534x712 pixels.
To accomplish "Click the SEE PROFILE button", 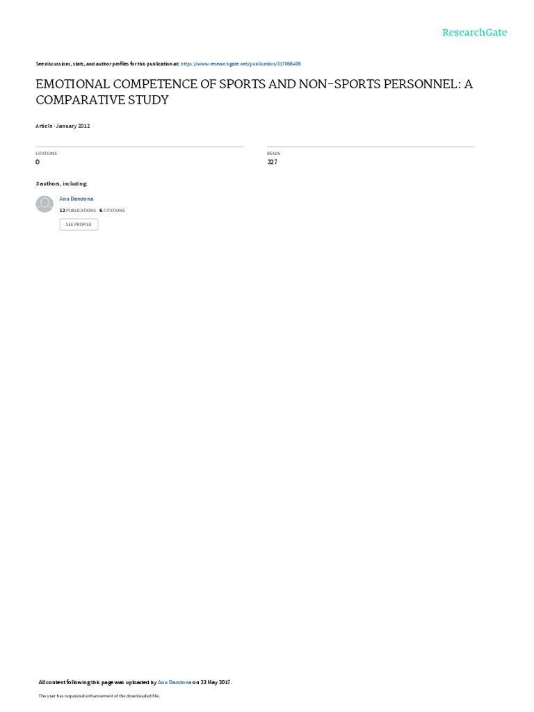I will (79, 225).
